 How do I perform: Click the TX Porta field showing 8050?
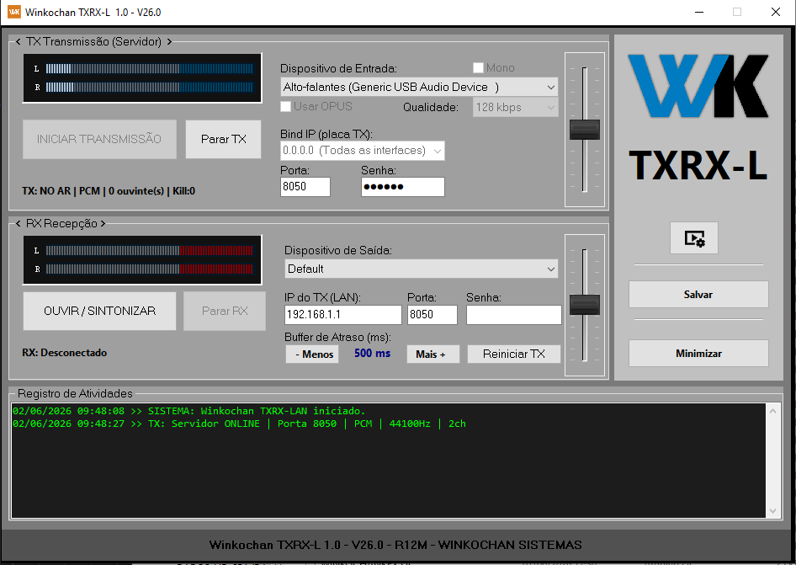305,186
